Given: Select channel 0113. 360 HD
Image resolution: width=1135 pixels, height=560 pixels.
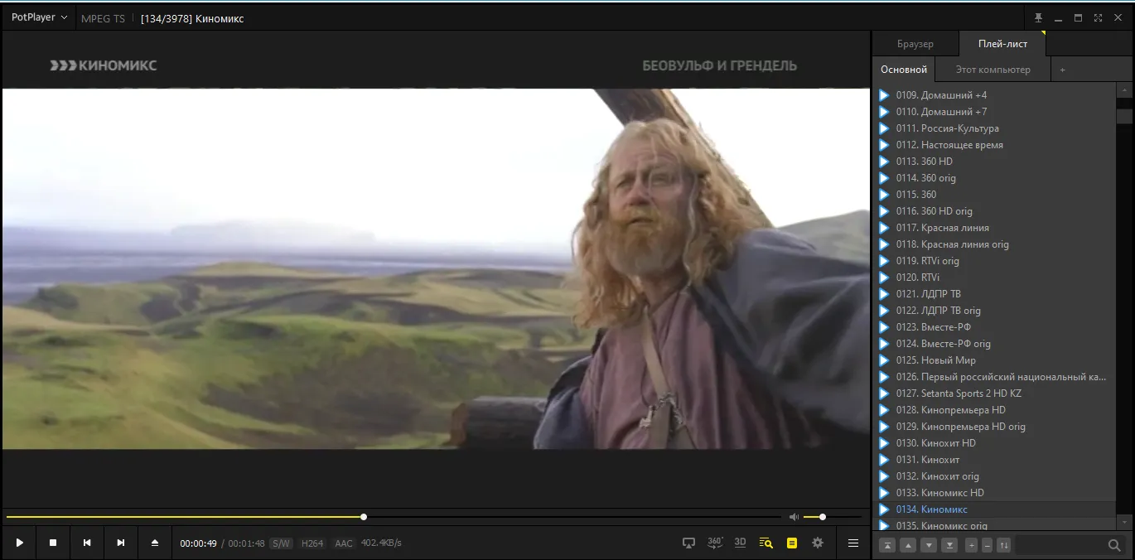Looking at the screenshot, I should (x=995, y=162).
